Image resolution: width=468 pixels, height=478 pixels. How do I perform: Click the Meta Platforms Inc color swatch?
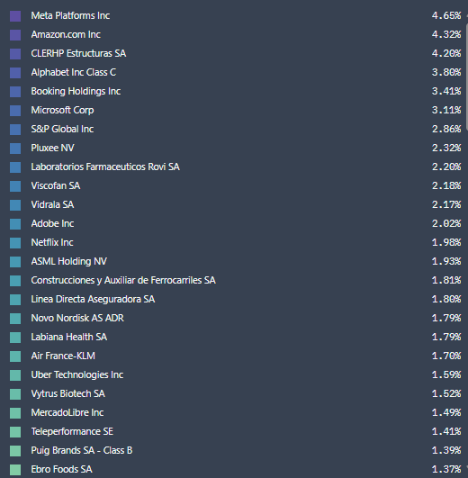tap(15, 16)
